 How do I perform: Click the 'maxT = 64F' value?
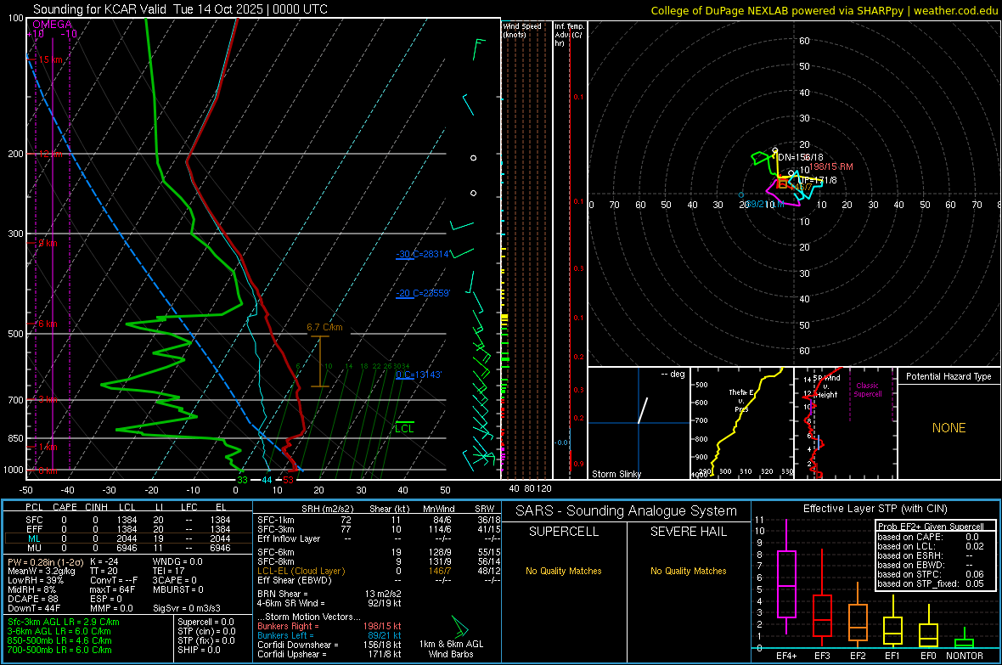click(x=112, y=589)
